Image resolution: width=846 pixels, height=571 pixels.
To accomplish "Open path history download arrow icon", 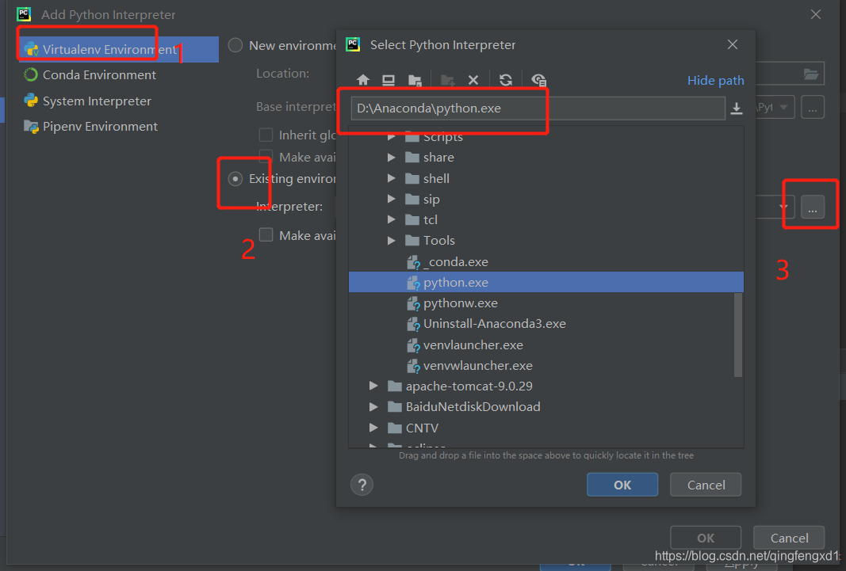I will pyautogui.click(x=737, y=108).
